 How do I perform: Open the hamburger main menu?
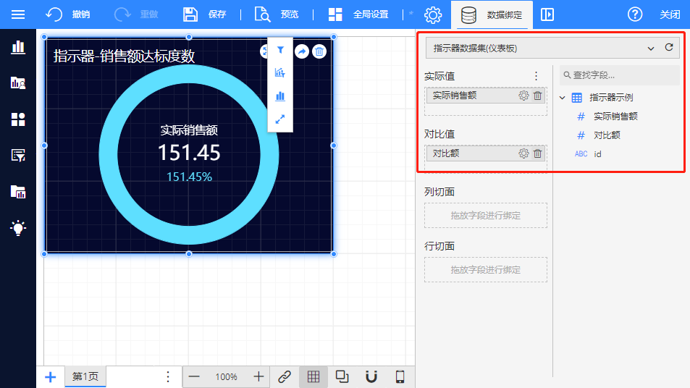pyautogui.click(x=18, y=14)
